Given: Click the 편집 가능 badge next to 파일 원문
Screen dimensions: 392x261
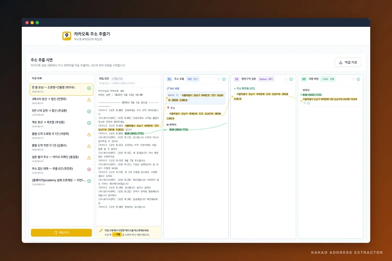Looking at the screenshot, I should click(117, 79).
